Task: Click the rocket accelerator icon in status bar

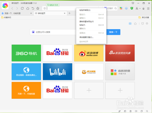Action: point(119,111)
